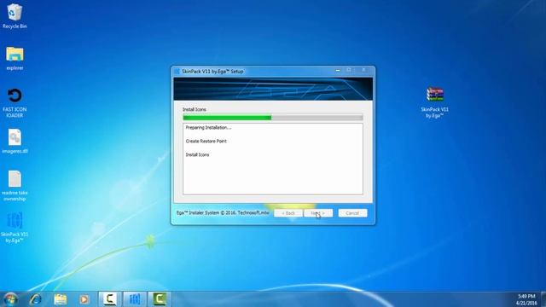This screenshot has width=546, height=307.
Task: Click the Next button in setup
Action: tap(318, 213)
